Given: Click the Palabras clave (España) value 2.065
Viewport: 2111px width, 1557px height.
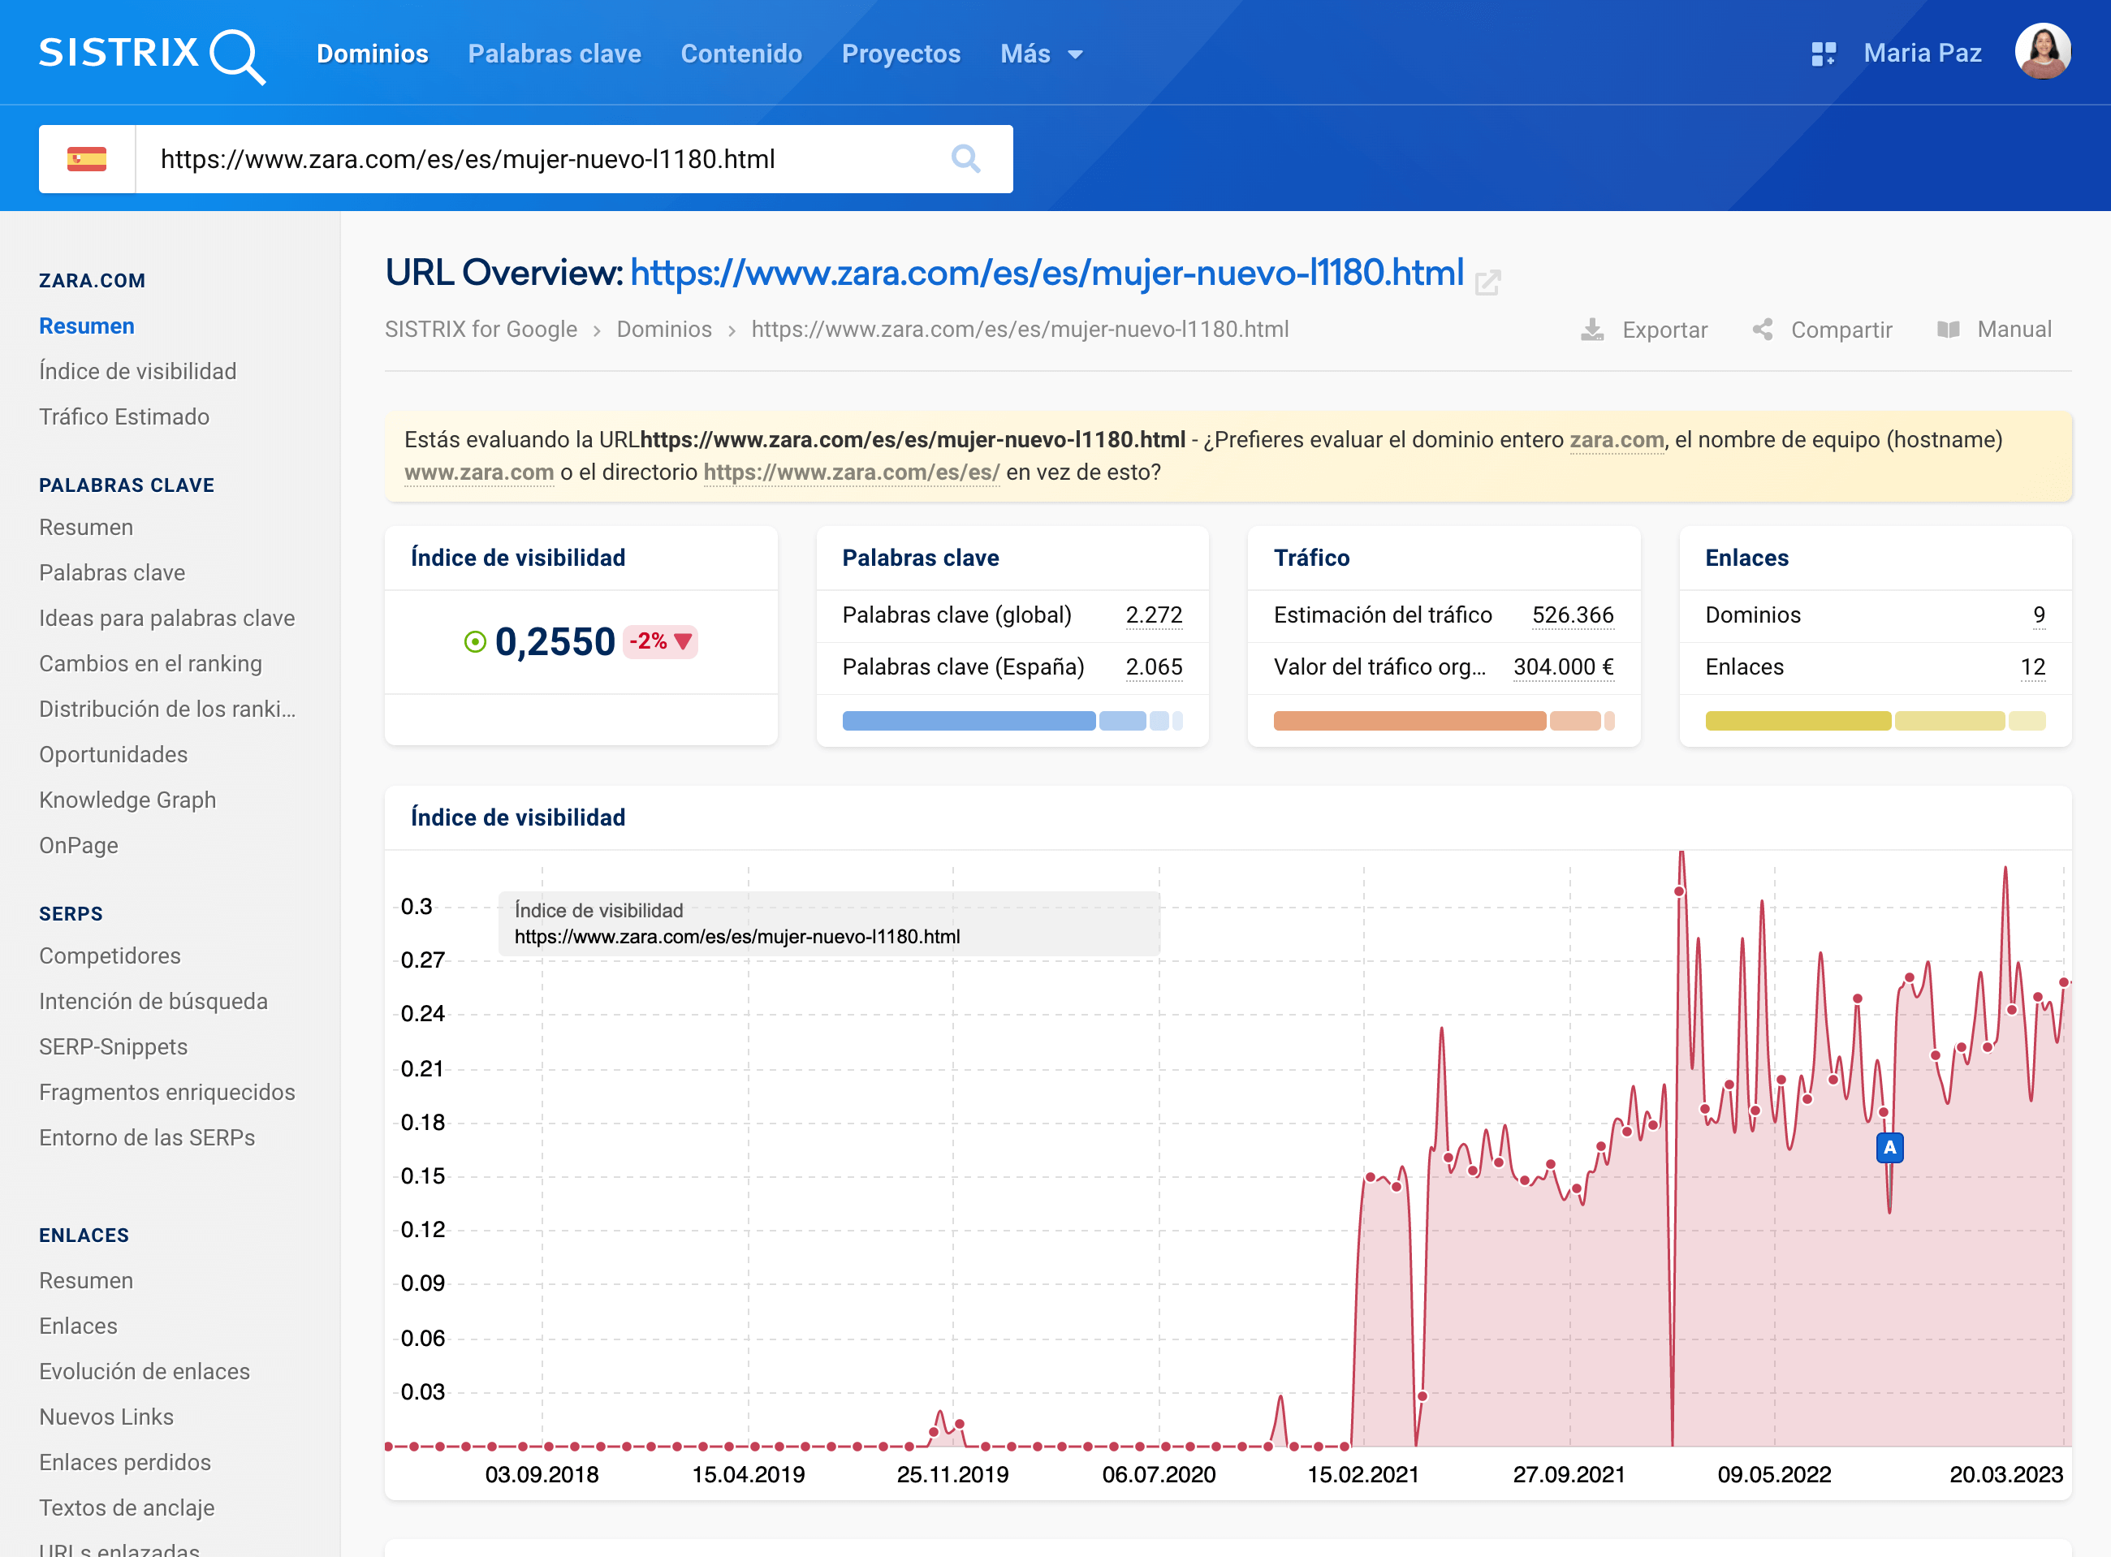Looking at the screenshot, I should click(1154, 666).
